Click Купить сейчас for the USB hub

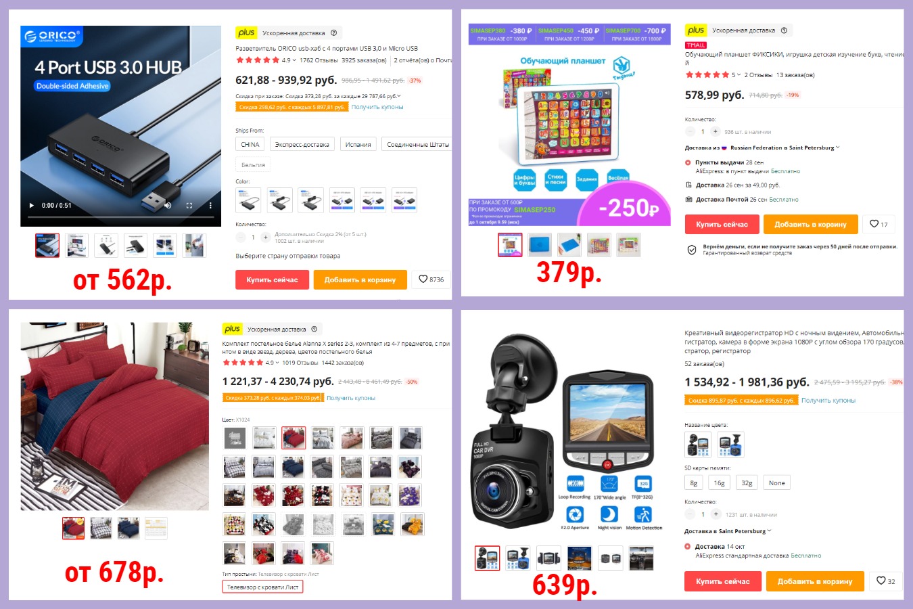point(272,279)
